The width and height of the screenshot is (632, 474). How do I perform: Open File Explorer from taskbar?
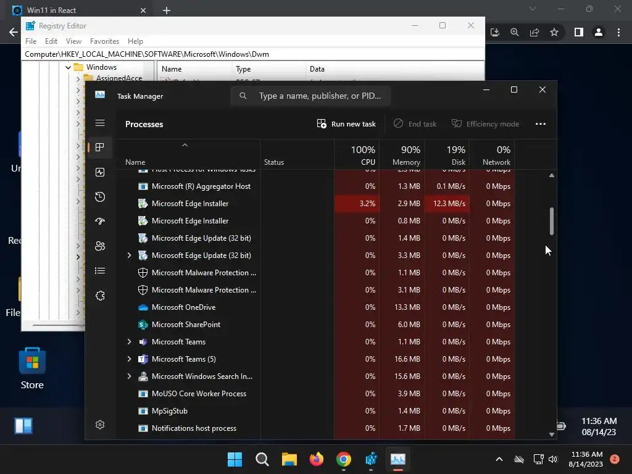click(289, 459)
